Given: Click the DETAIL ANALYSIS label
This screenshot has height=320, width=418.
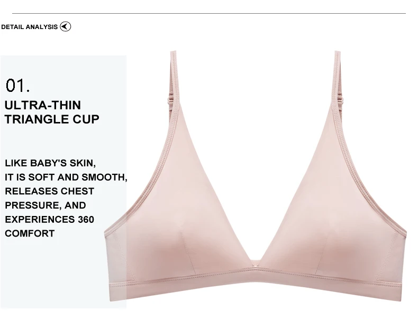Looking at the screenshot, I should click(x=29, y=27).
